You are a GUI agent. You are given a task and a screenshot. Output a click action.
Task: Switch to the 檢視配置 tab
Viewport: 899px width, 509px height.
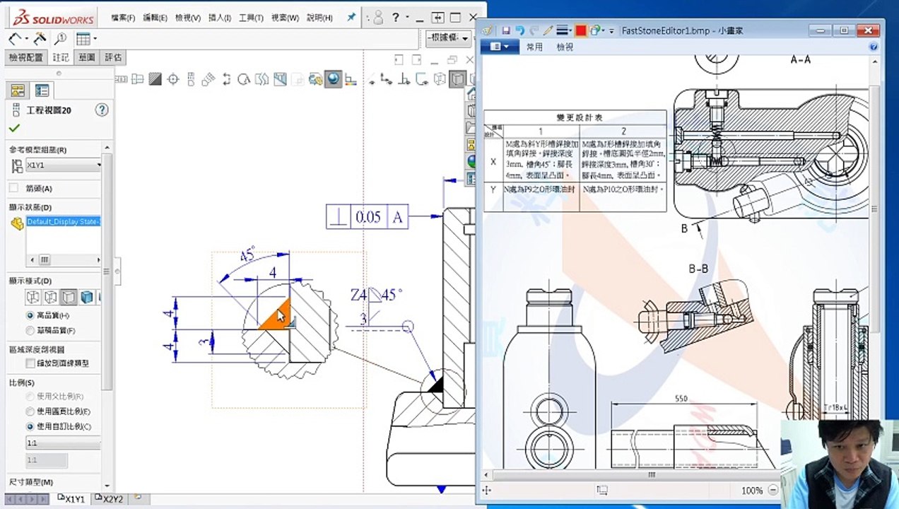26,57
